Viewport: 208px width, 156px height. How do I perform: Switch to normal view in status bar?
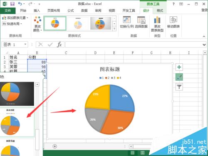point(132,153)
